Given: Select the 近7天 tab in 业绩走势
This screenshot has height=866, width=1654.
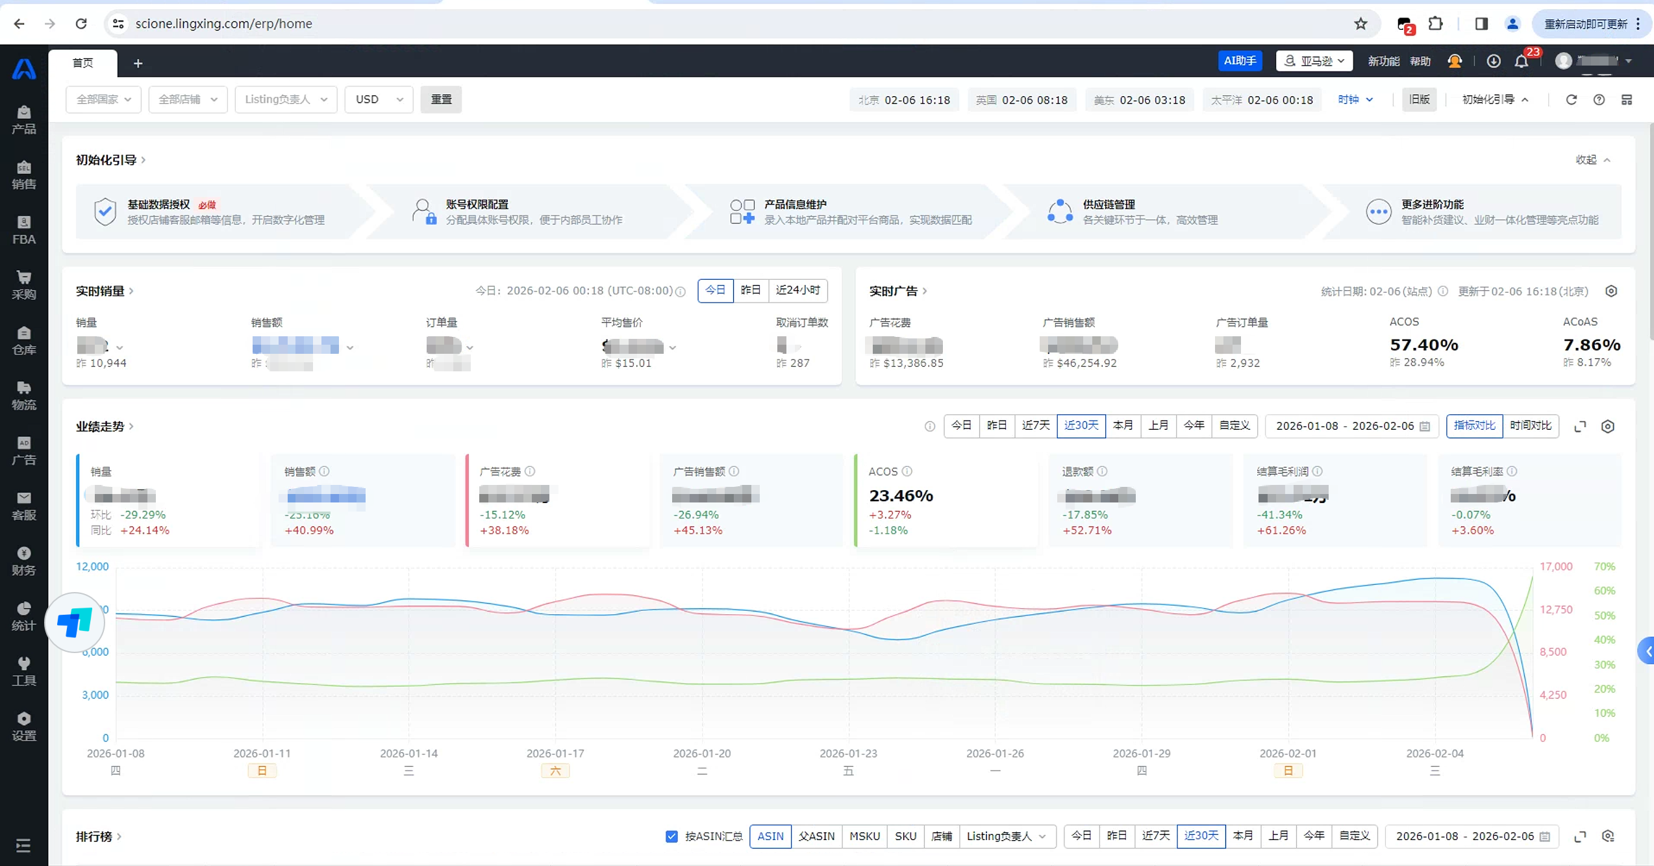Looking at the screenshot, I should pos(1035,426).
